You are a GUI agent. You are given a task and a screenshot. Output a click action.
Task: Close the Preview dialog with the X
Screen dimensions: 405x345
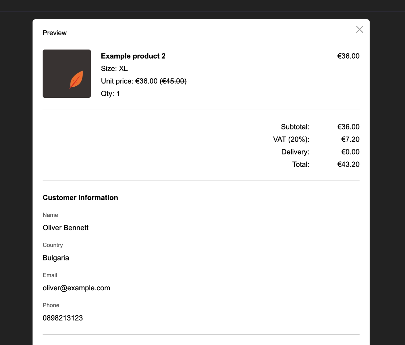pos(359,29)
